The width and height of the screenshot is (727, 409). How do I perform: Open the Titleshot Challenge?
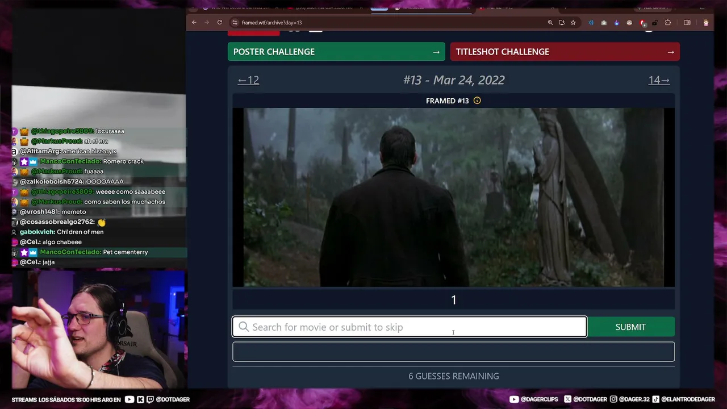click(x=565, y=52)
